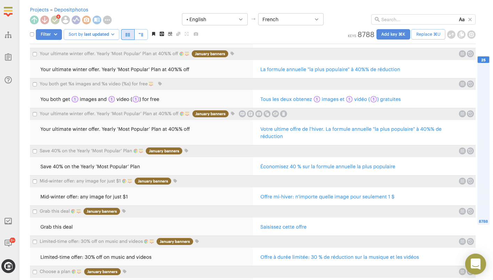493x280 pixels.
Task: Switch to the multilingual list view tab
Action: (141, 34)
